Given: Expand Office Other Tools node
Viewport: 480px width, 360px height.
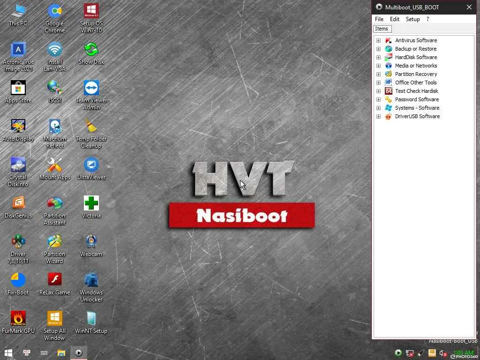Looking at the screenshot, I should (379, 82).
